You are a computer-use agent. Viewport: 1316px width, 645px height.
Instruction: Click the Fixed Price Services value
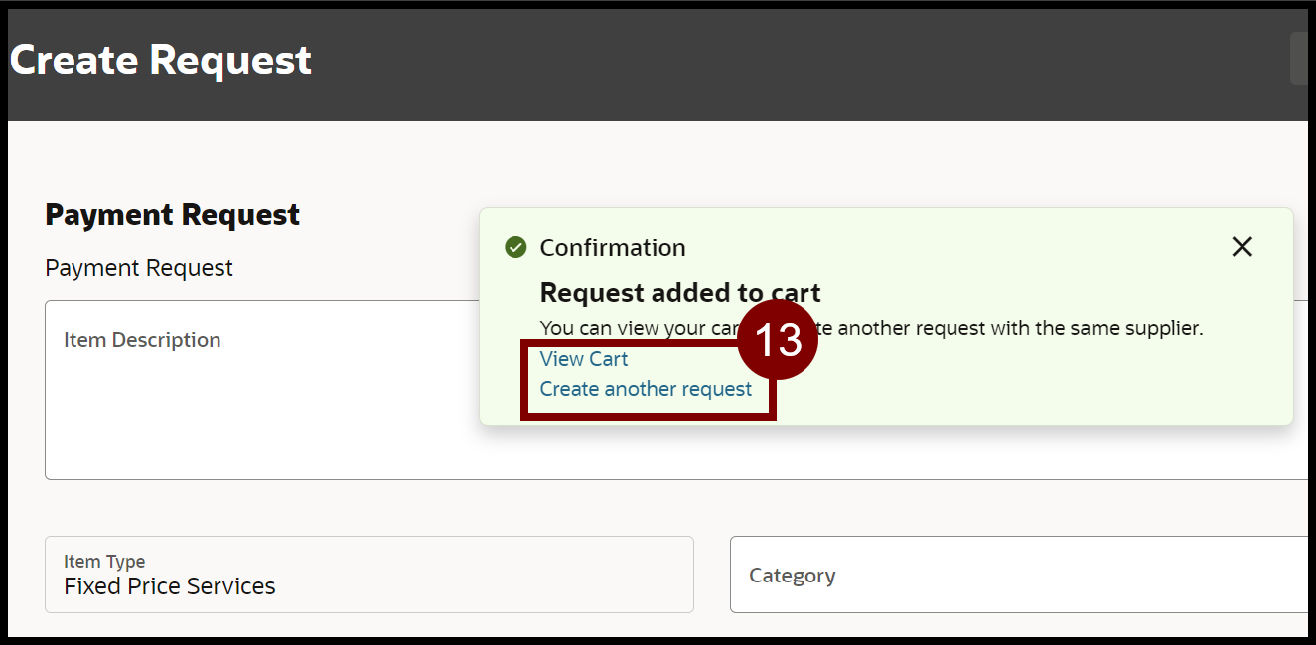(x=170, y=586)
